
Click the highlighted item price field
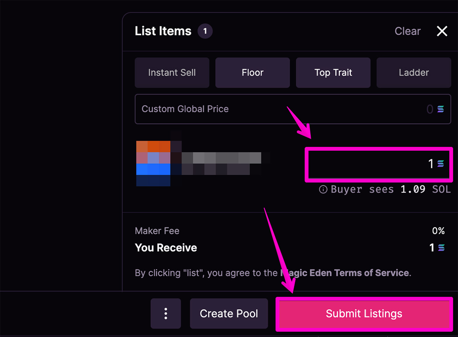pos(379,164)
